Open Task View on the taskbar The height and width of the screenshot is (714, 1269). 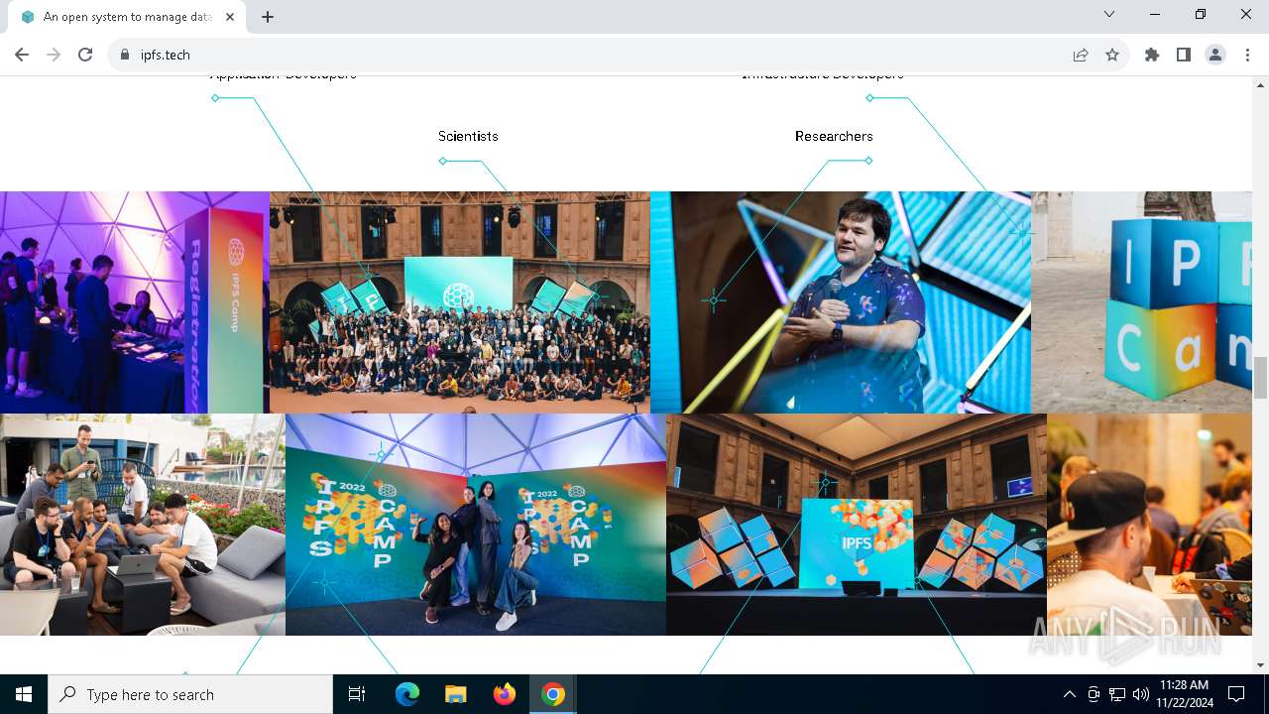point(357,694)
